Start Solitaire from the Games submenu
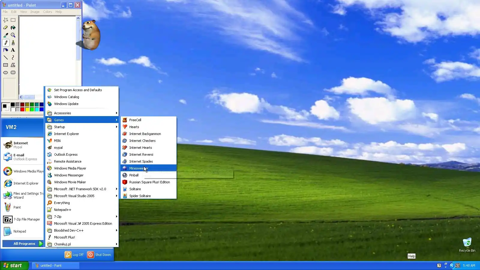The height and width of the screenshot is (270, 480). click(148, 189)
